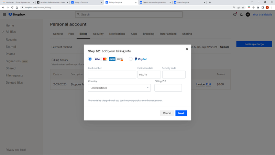Viewport: 275px width, 155px height.
Task: Focus the Card number field
Action: tap(112, 74)
